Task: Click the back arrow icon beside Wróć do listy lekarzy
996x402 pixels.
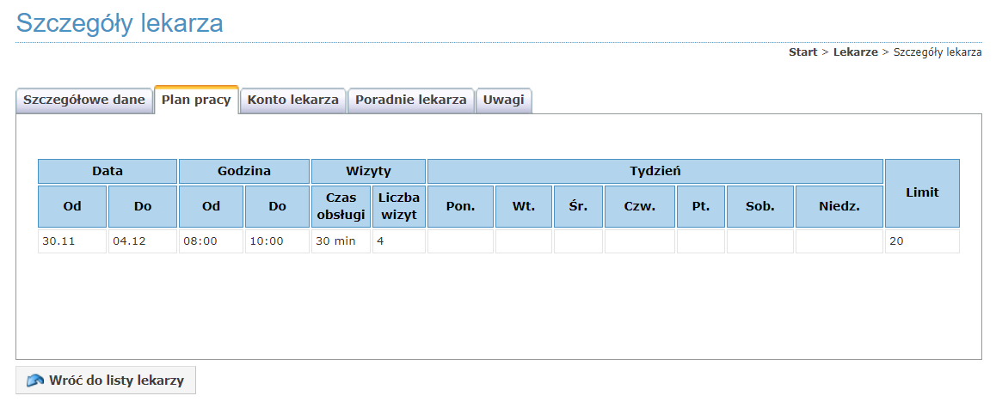Action: click(x=35, y=381)
